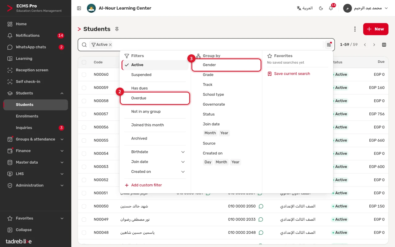This screenshot has height=247, width=395.
Task: Open Home from the sidebar
Action: tap(35, 24)
